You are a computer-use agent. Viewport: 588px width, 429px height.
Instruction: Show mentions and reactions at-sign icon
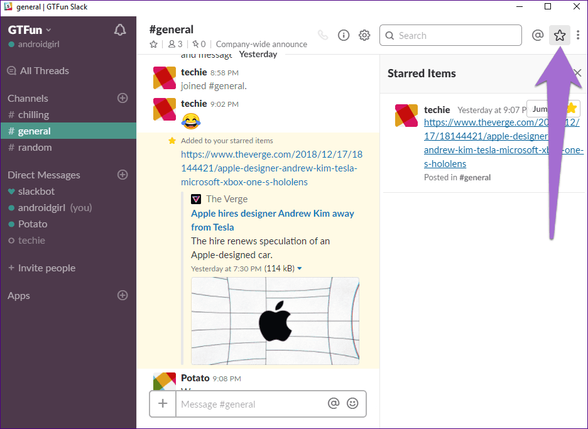(x=538, y=35)
